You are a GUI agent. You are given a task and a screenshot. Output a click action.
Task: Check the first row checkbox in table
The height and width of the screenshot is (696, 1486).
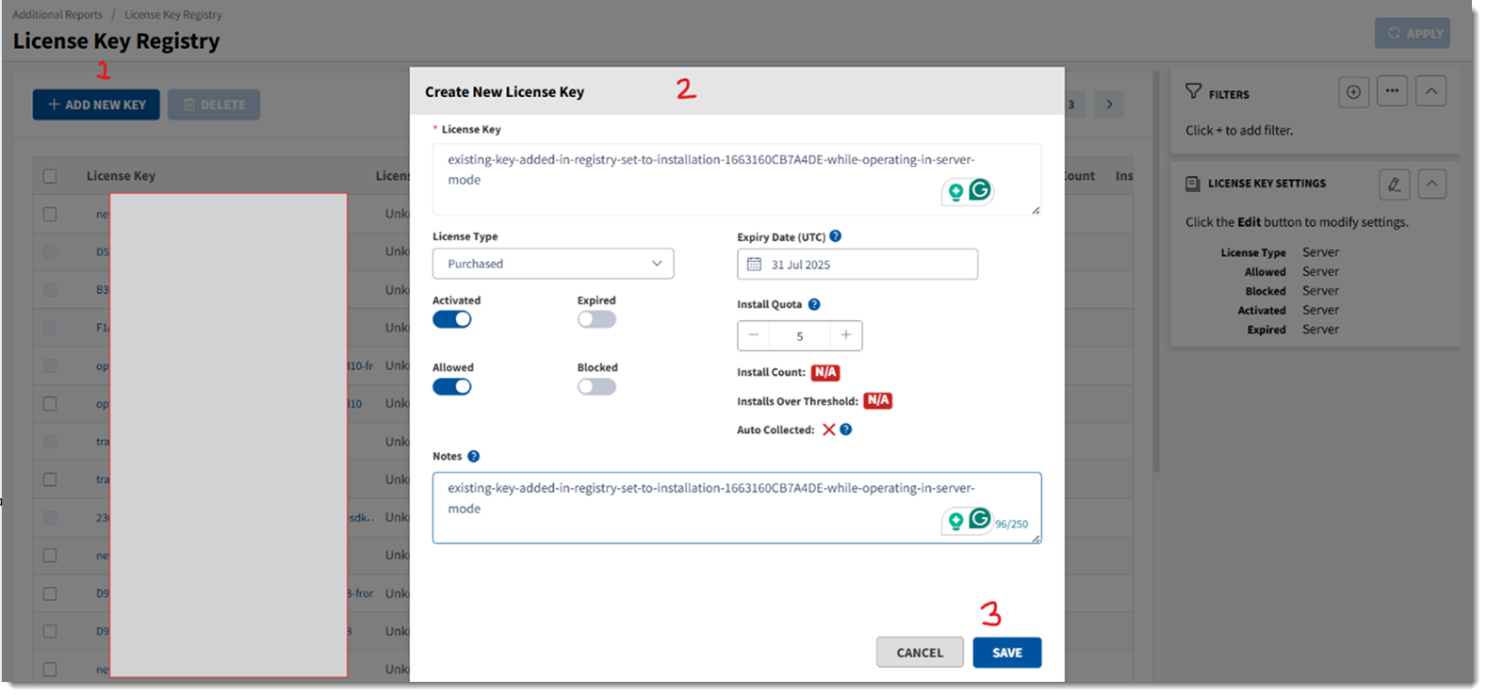click(x=50, y=214)
